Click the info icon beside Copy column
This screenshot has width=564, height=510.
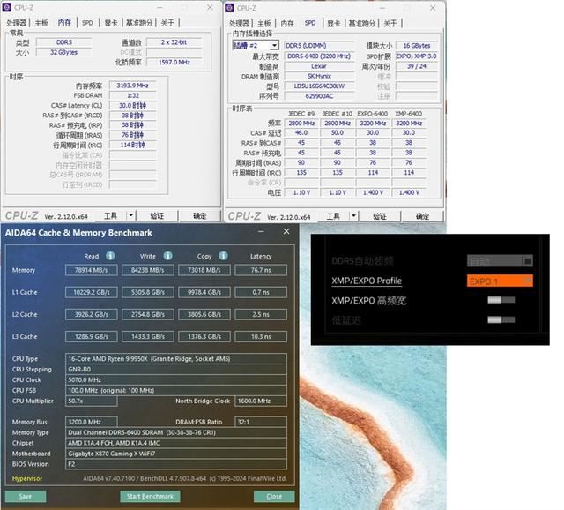[223, 256]
